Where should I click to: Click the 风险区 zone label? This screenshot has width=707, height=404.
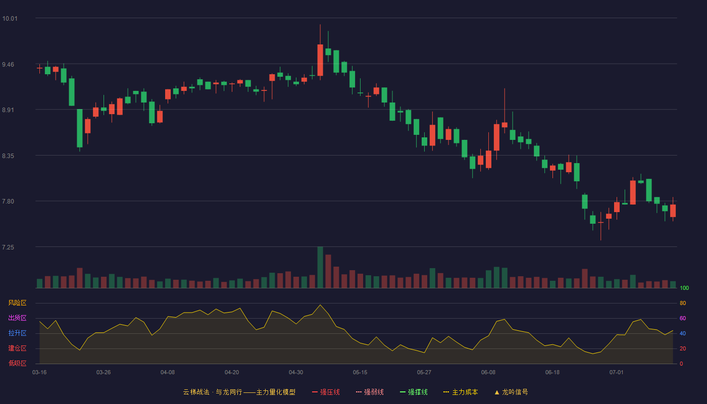17,303
